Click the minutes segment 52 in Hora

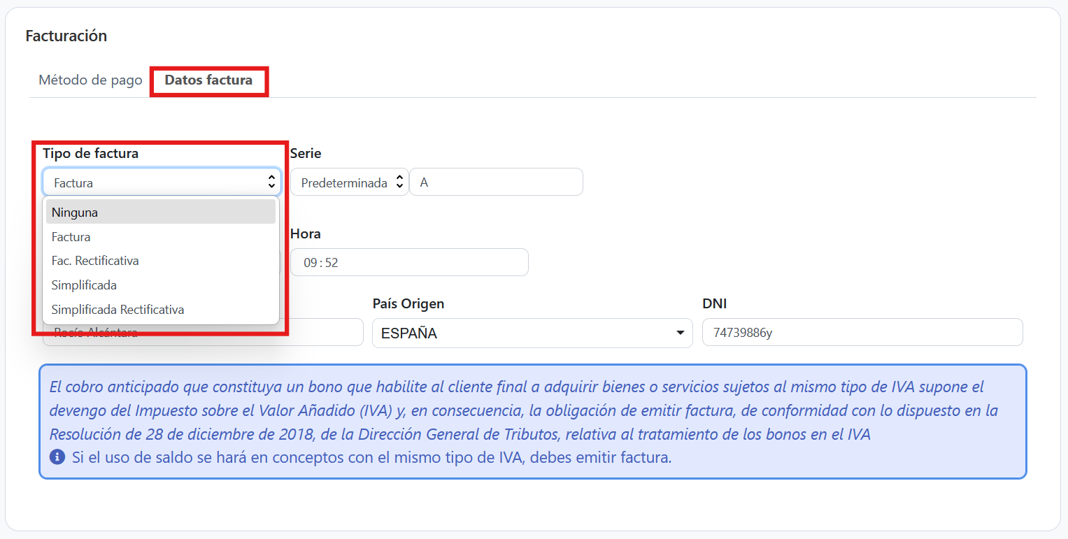point(332,263)
